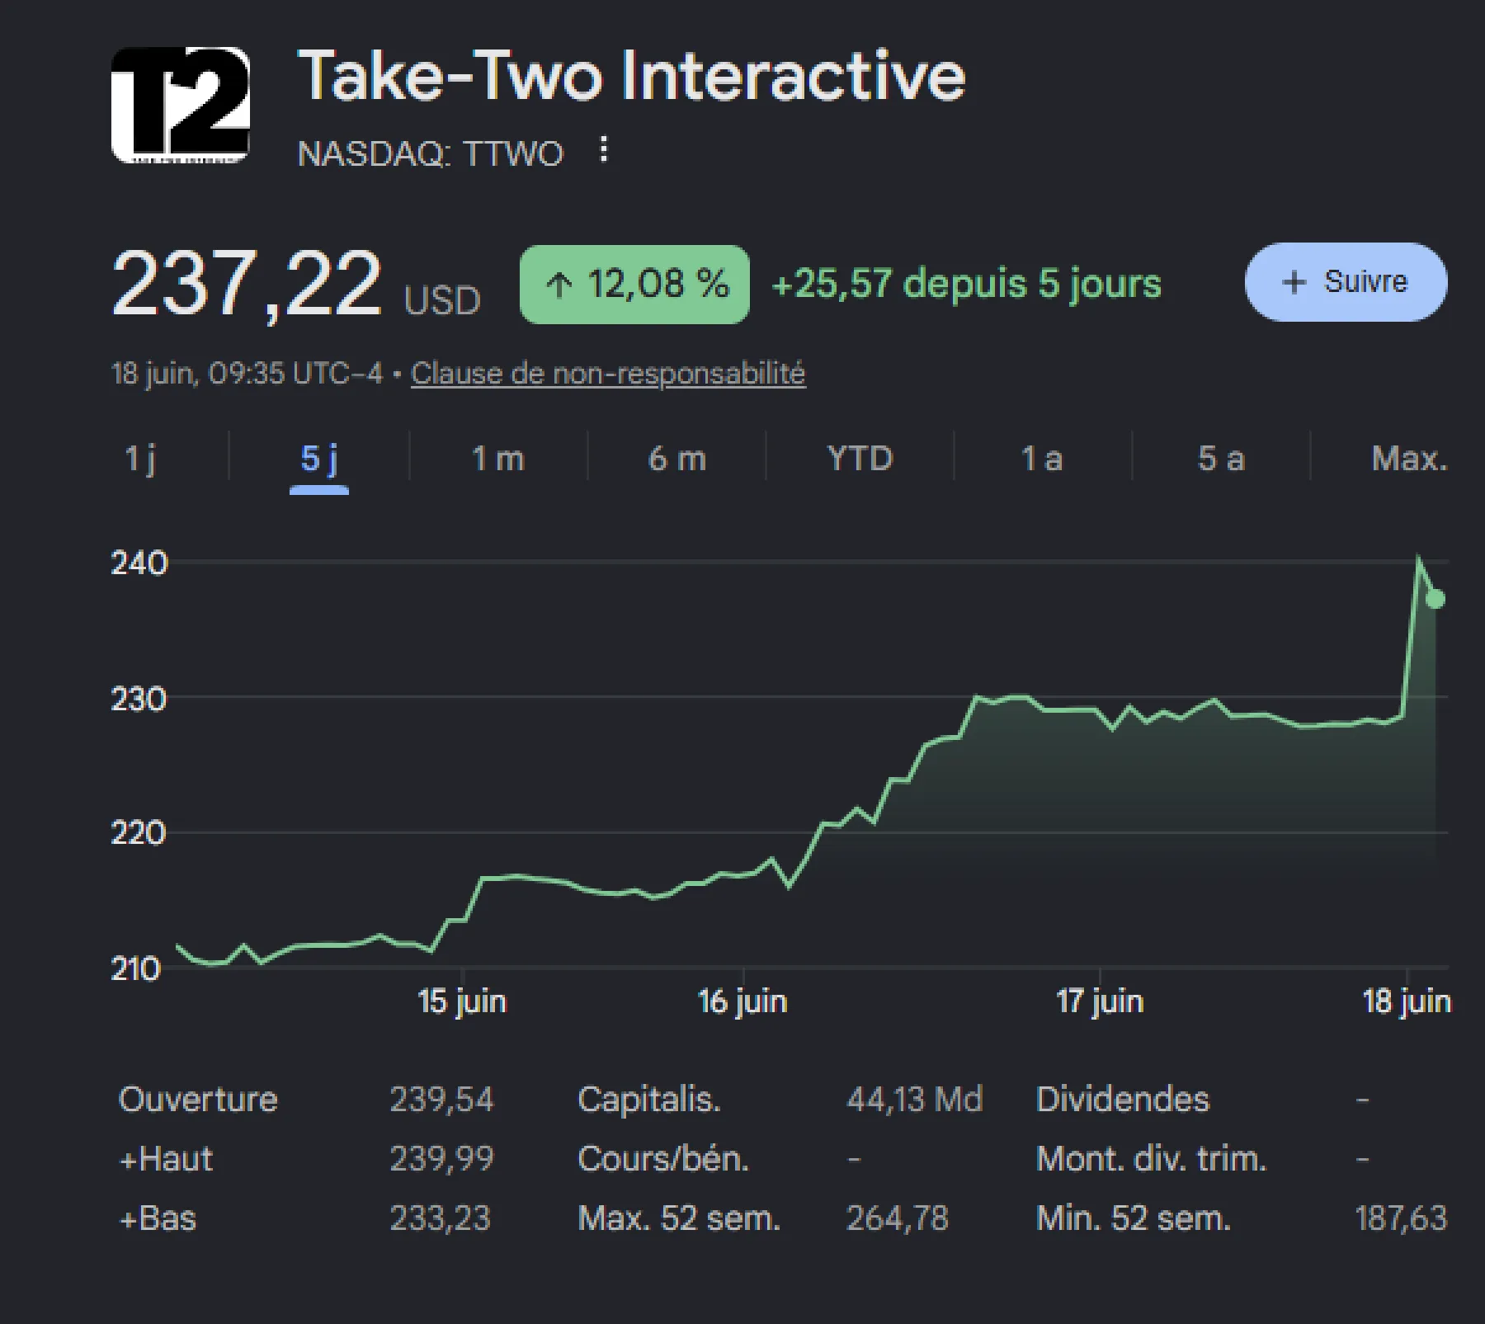Click the Max. 52 sem. value 264,78
This screenshot has height=1324, width=1485.
pos(898,1218)
